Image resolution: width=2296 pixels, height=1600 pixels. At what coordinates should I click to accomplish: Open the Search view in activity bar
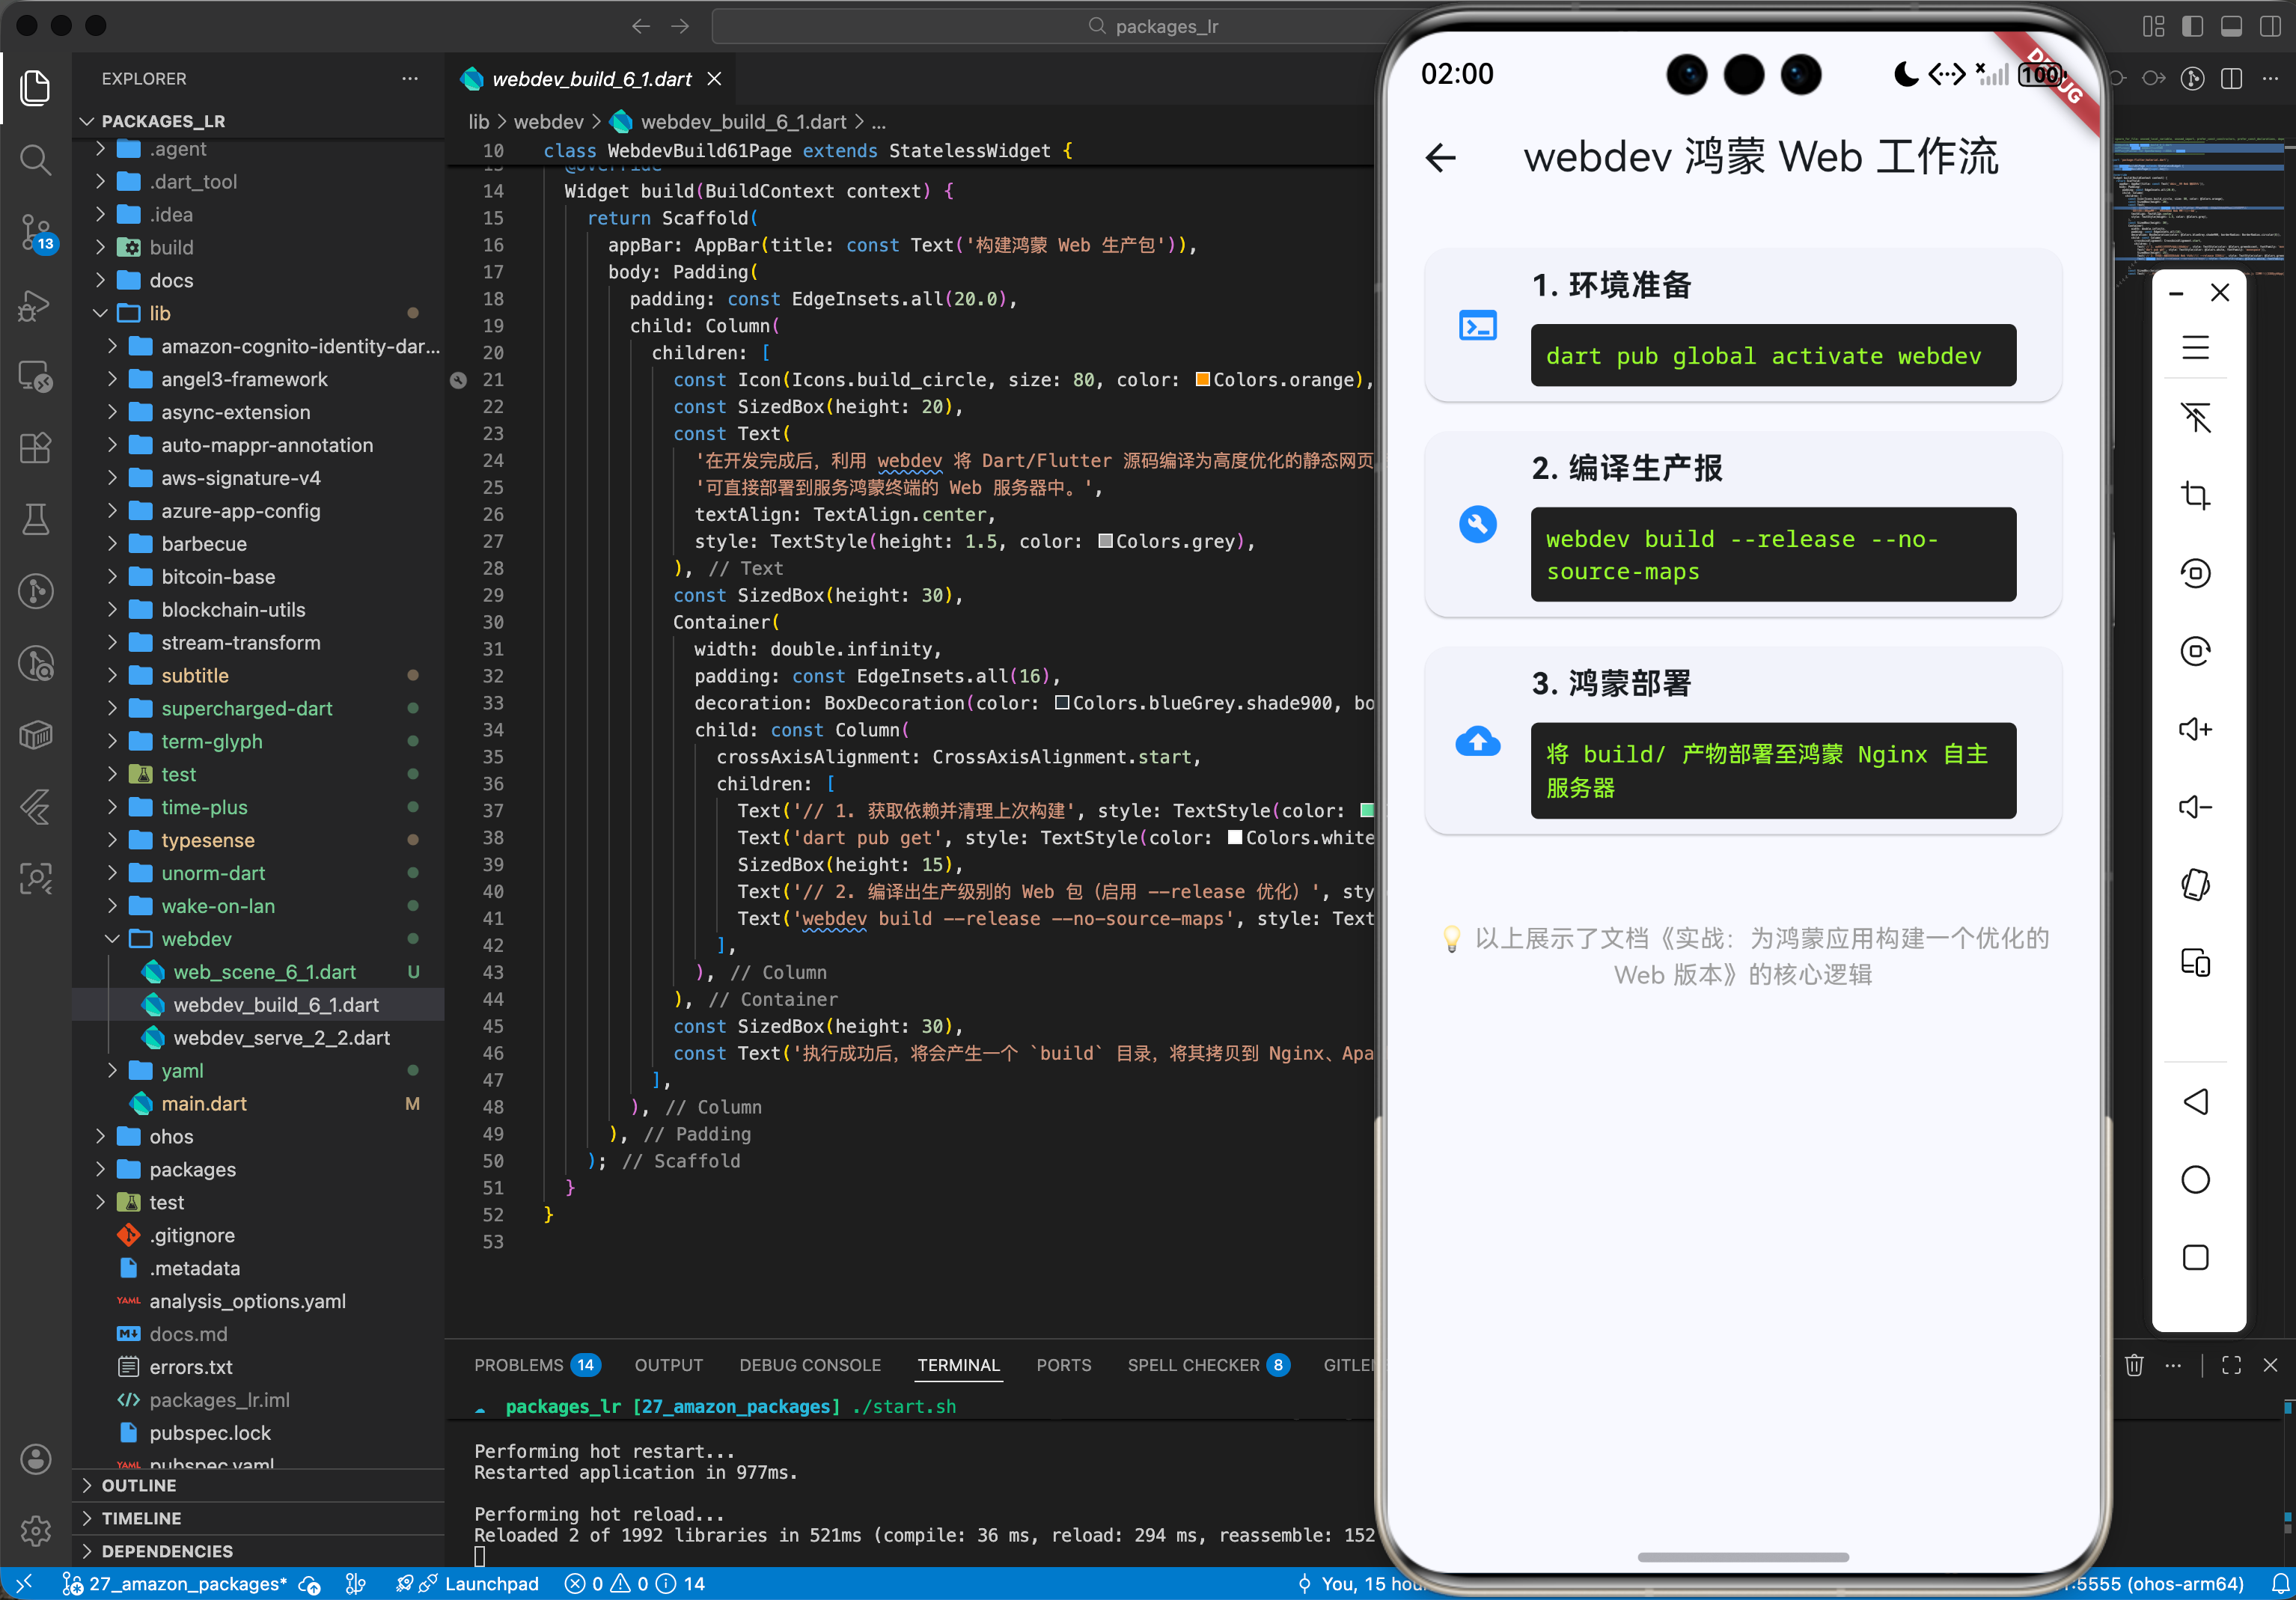(x=35, y=159)
